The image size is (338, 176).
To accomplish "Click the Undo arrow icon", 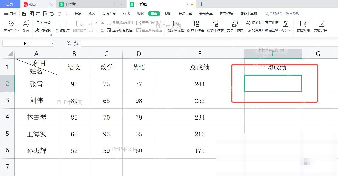I will [x=52, y=14].
